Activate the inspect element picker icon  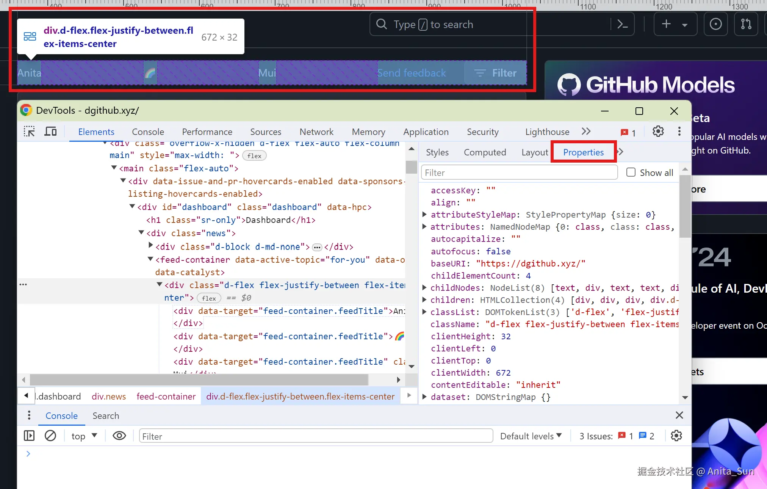[29, 132]
